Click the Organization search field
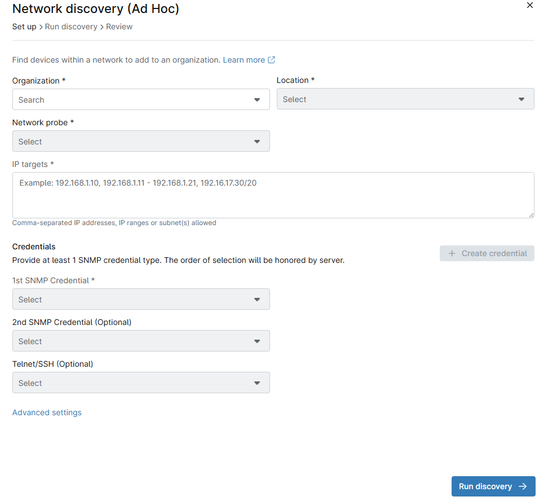The width and height of the screenshot is (548, 501). (x=132, y=100)
